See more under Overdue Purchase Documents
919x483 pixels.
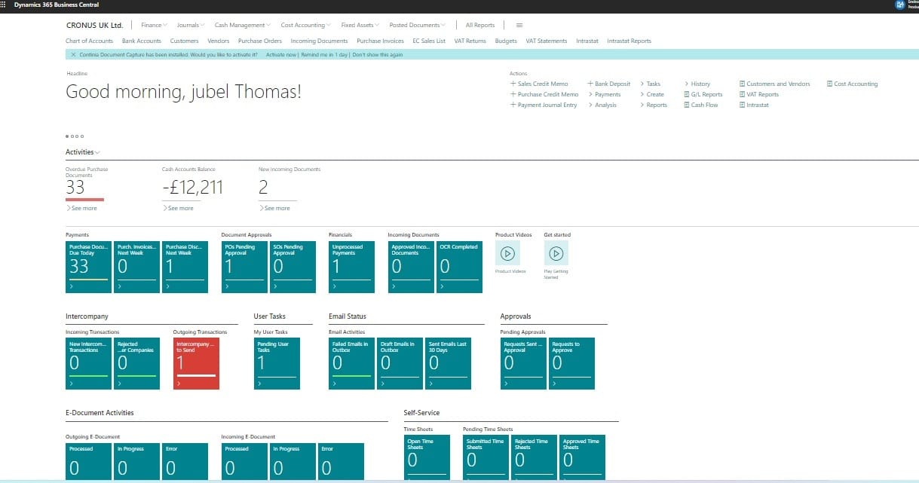82,208
